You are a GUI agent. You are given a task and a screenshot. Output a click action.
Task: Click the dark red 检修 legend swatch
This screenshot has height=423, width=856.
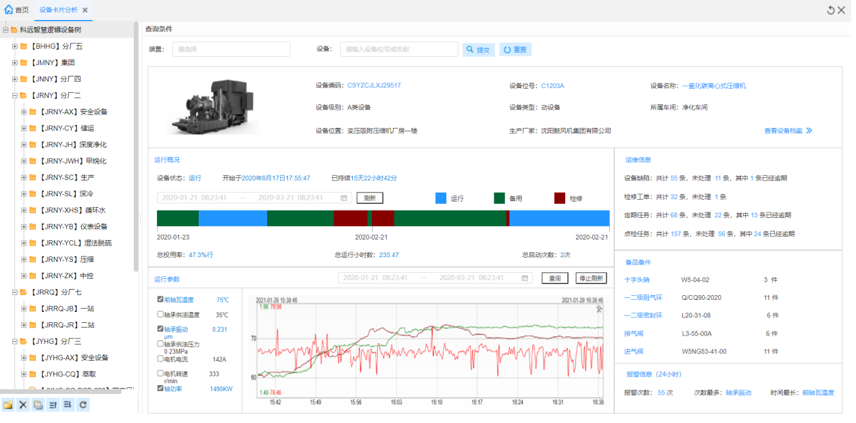pos(560,198)
